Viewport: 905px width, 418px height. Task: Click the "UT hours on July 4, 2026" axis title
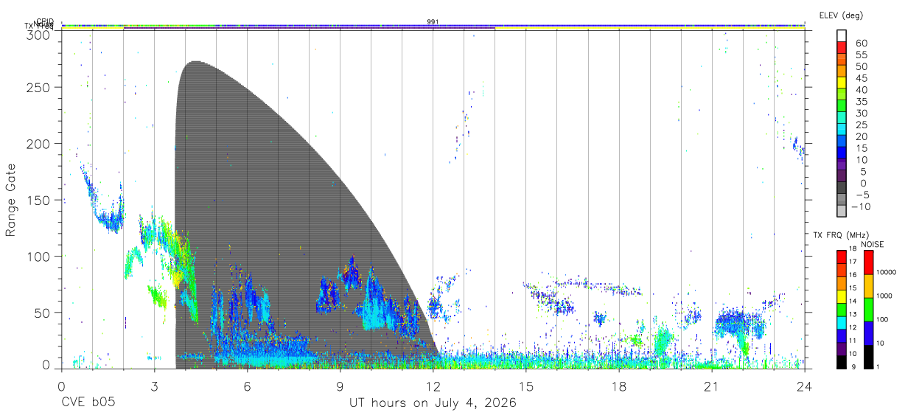click(433, 403)
